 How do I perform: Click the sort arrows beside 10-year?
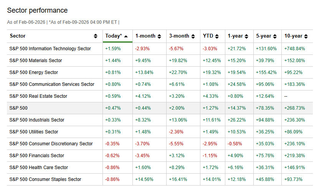(305, 36)
